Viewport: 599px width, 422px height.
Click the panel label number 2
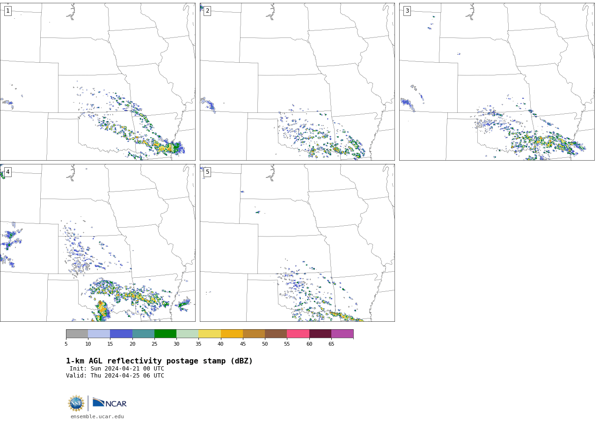click(207, 11)
